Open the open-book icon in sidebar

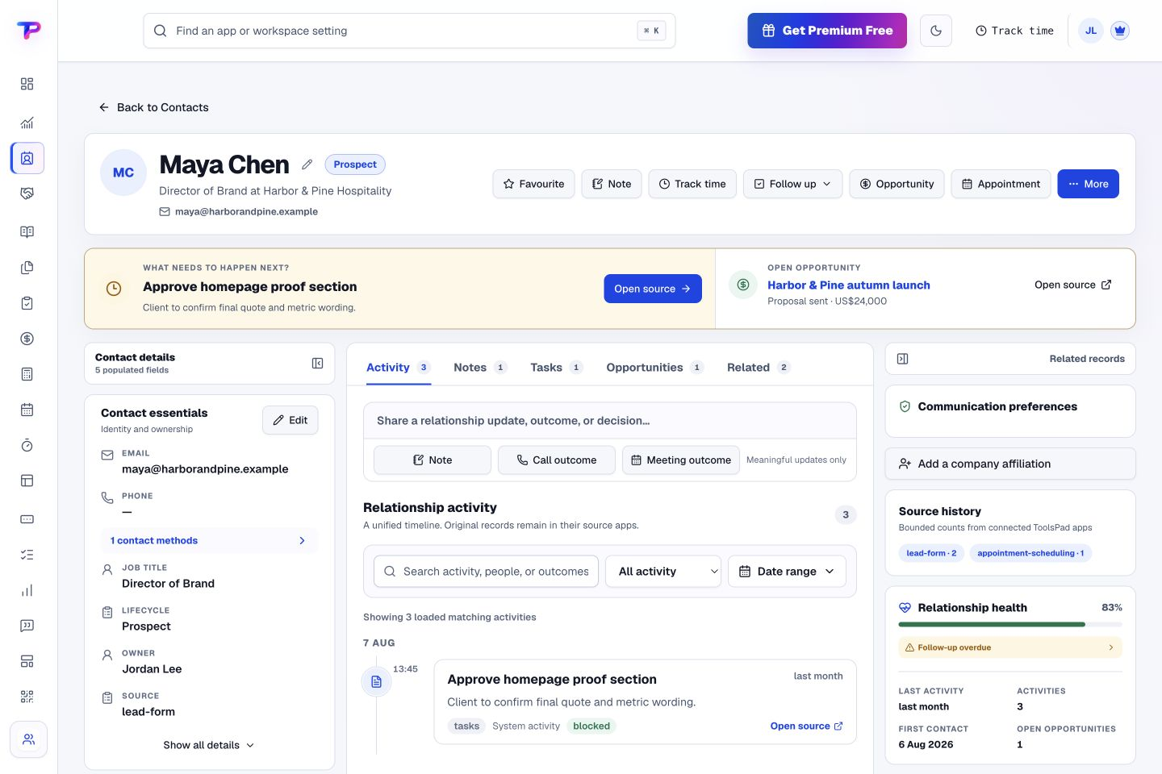pyautogui.click(x=27, y=232)
